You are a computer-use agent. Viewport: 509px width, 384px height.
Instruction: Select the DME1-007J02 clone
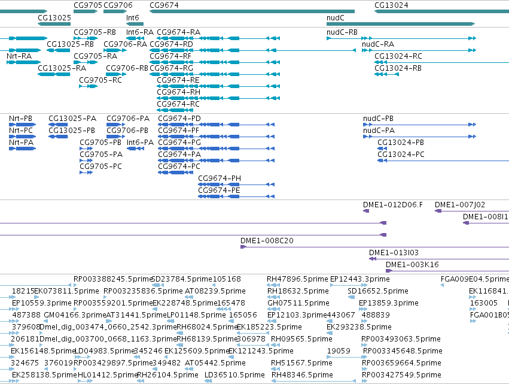tap(460, 205)
